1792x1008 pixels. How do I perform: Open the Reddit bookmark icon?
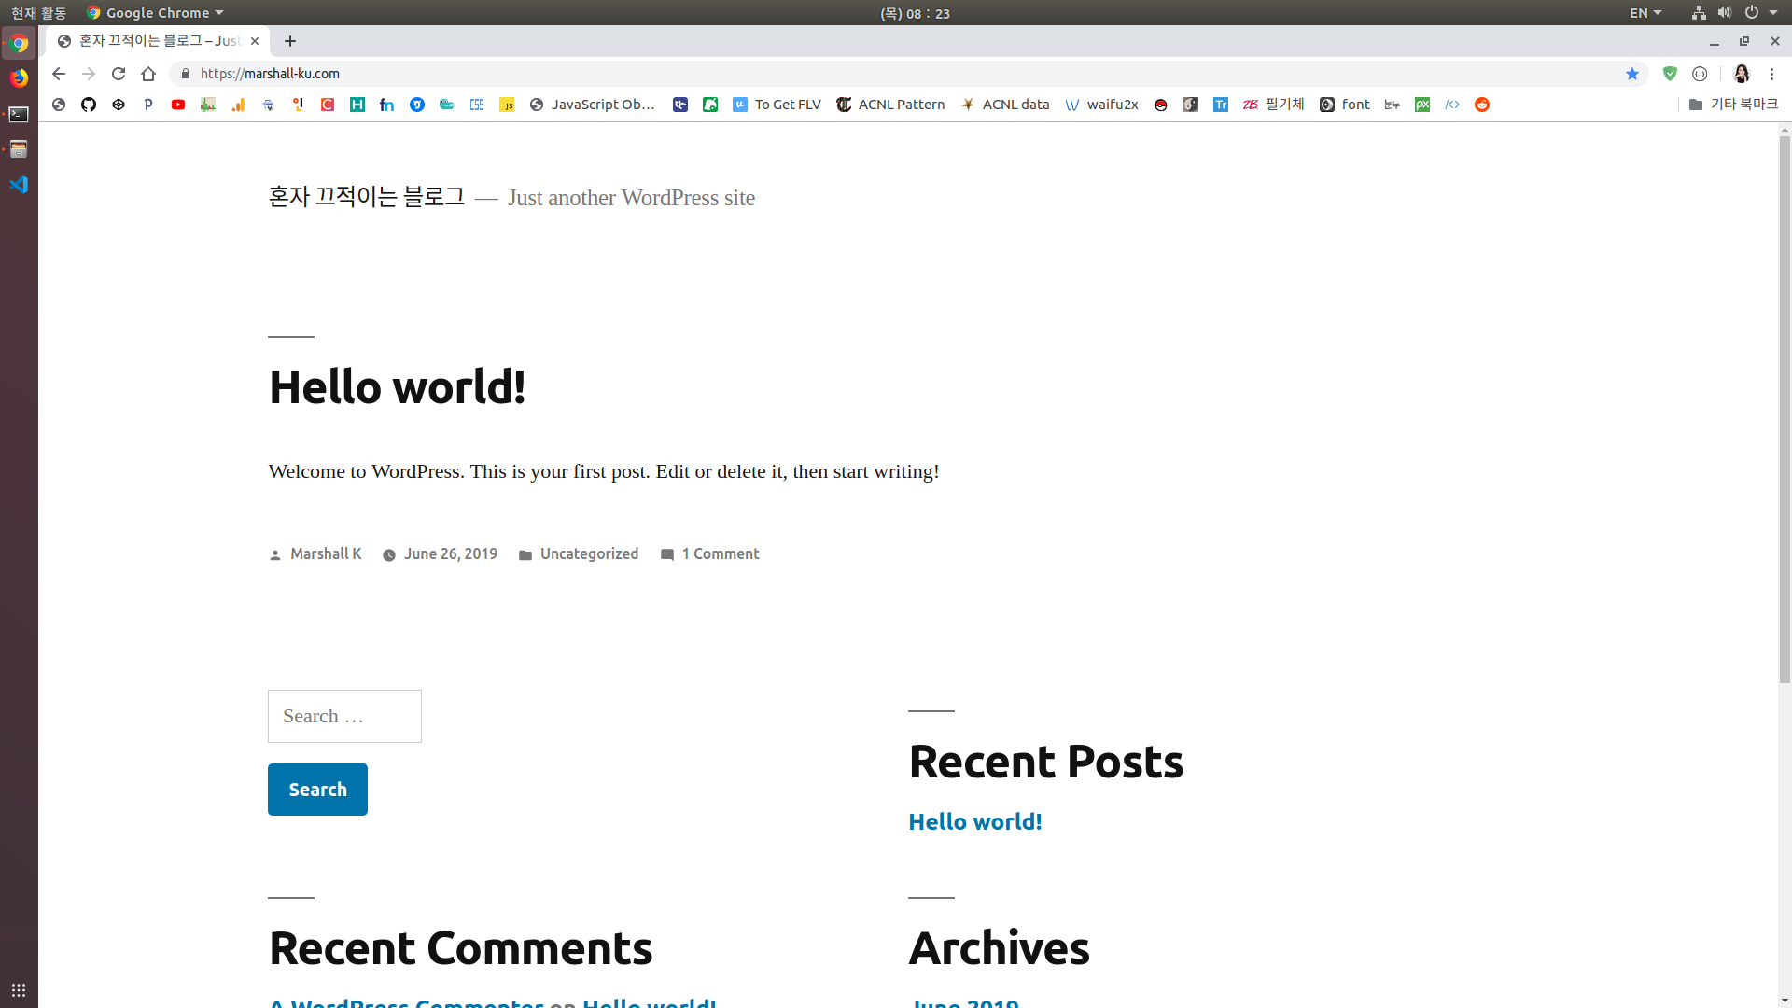point(1482,105)
